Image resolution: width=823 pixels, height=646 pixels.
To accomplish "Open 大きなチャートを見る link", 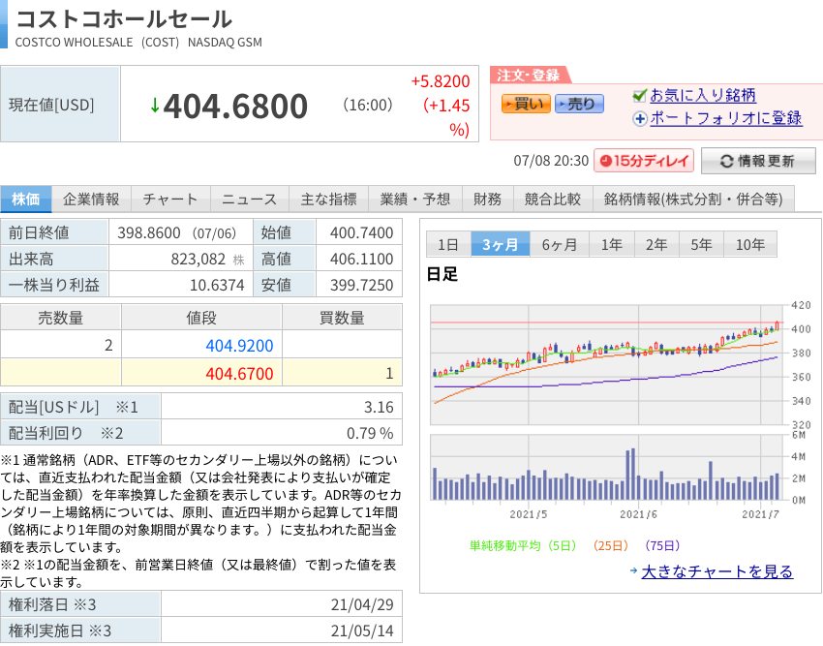I will 716,571.
